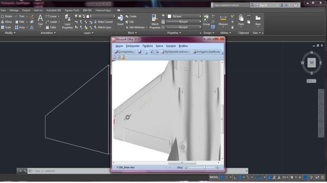Click Επεξεργασία εικόνων button
This screenshot has height=183, width=327.
pos(175,52)
